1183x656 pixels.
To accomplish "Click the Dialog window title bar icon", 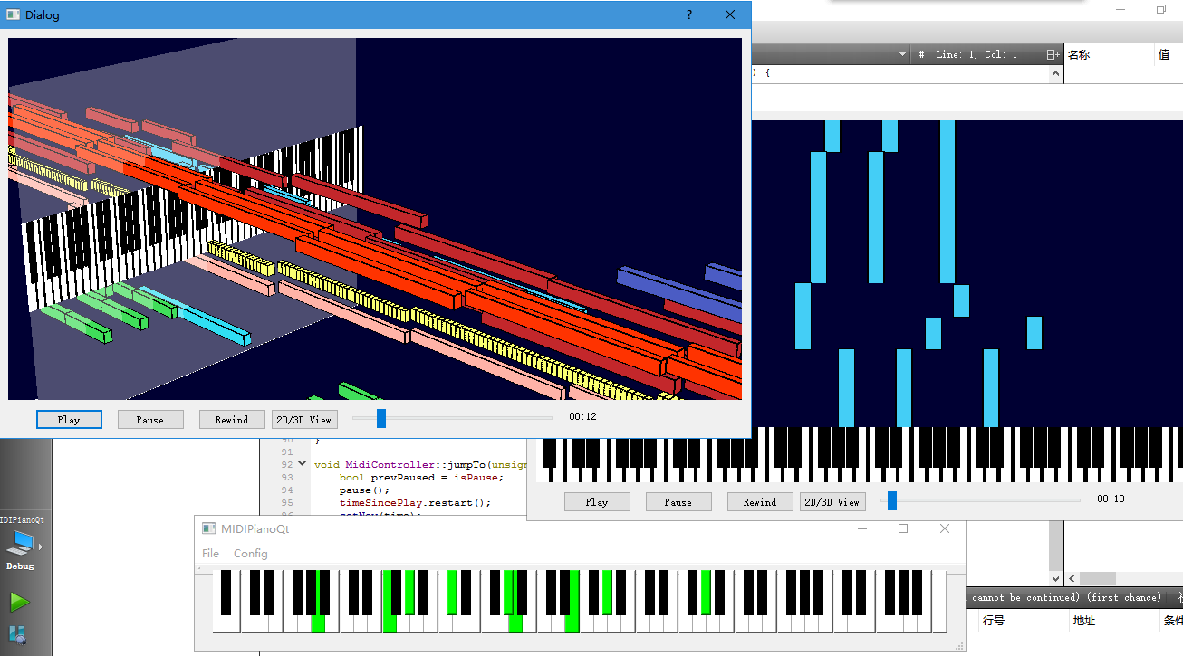I will pos(14,14).
